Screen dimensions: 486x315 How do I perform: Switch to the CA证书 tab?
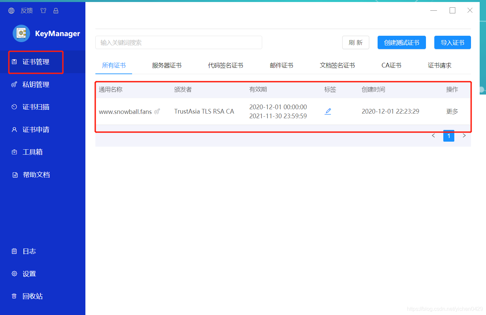391,65
